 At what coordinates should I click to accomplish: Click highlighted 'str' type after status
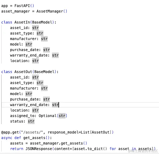[x=31, y=121]
